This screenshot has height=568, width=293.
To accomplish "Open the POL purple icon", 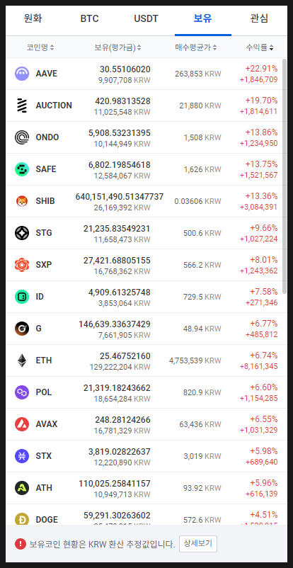I will 22,392.
